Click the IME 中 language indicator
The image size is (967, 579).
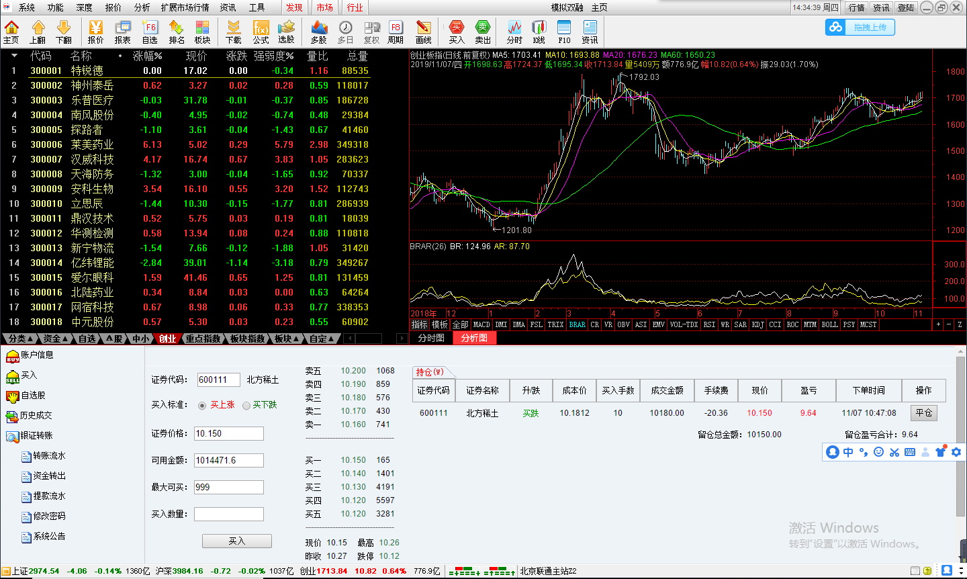(x=848, y=452)
